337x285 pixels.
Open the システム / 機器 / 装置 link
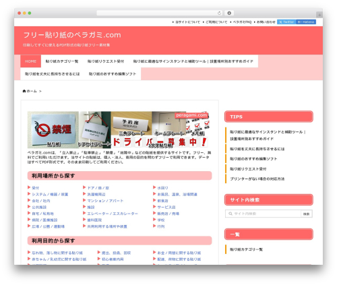pos(50,194)
